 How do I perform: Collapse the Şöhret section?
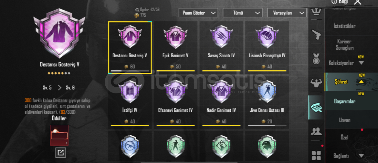[x=361, y=81]
